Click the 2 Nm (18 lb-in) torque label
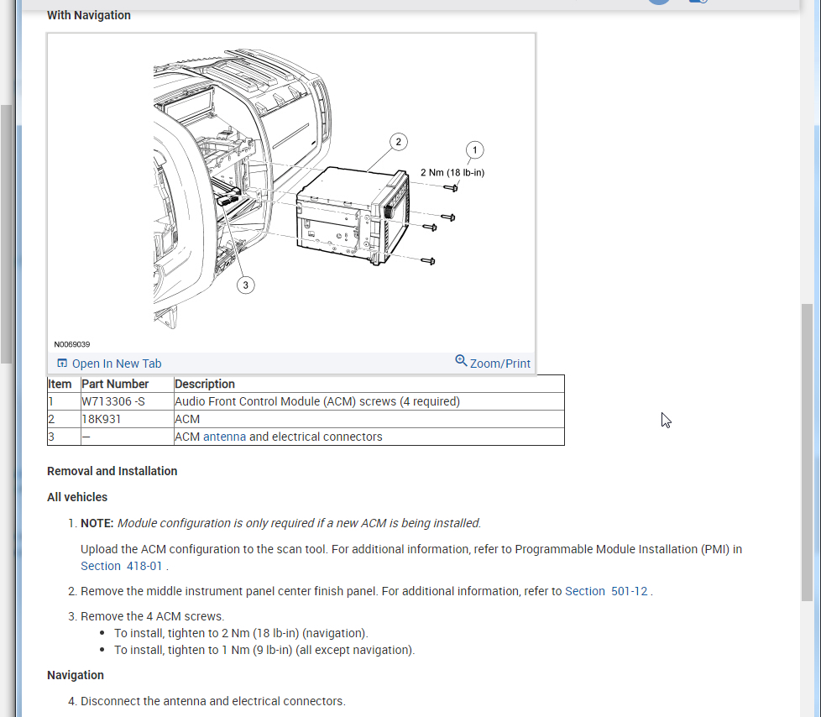The image size is (821, 717). click(x=452, y=173)
